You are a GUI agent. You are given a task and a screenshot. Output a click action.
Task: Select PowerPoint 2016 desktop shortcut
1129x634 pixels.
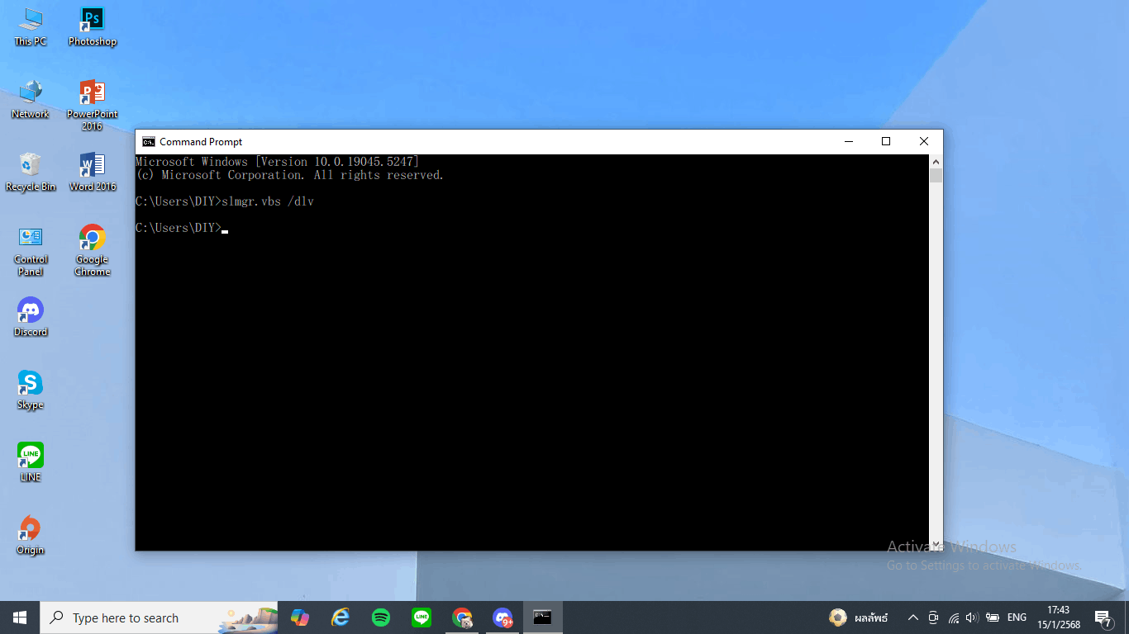[x=92, y=106]
